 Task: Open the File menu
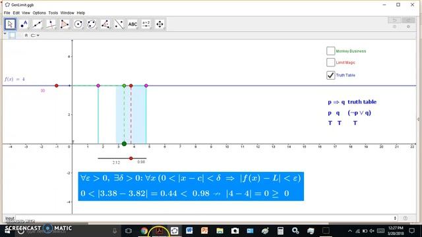[x=7, y=13]
